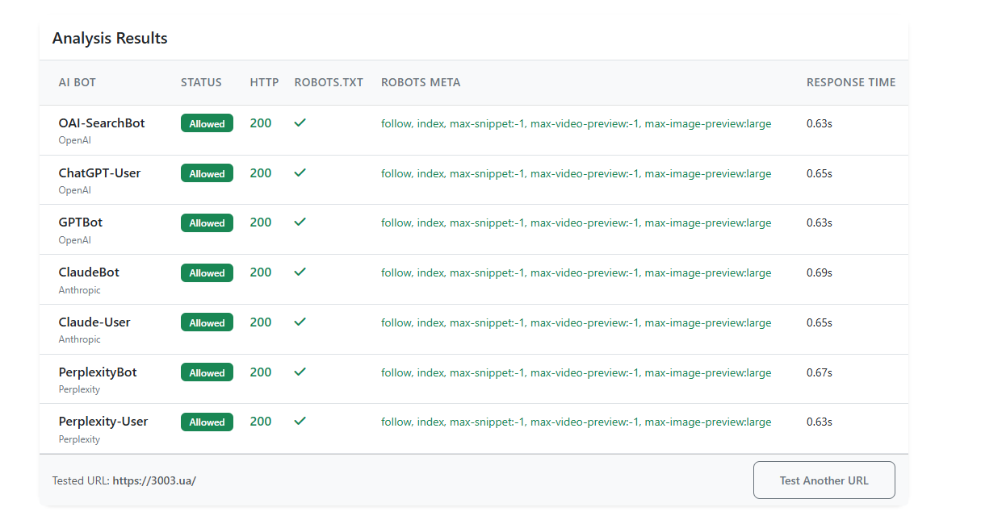
Task: Click the Perplexity-User robots.txt checkmark icon
Action: click(300, 422)
